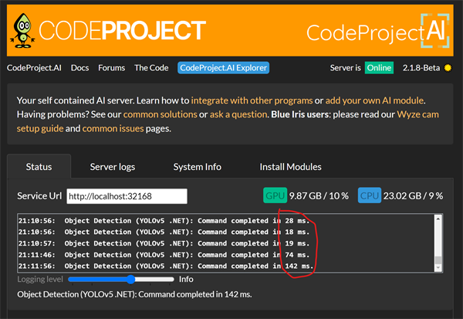The width and height of the screenshot is (463, 319).
Task: Select the 21:10:56 log line with 18 ms
Action: pos(164,232)
